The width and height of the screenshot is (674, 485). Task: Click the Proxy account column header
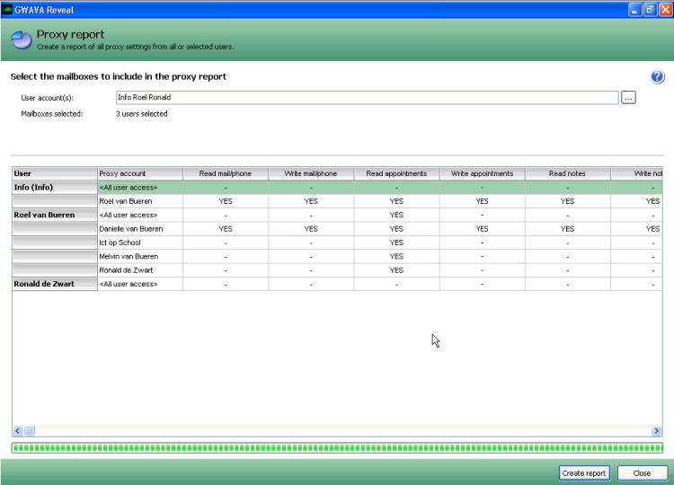pyautogui.click(x=140, y=173)
